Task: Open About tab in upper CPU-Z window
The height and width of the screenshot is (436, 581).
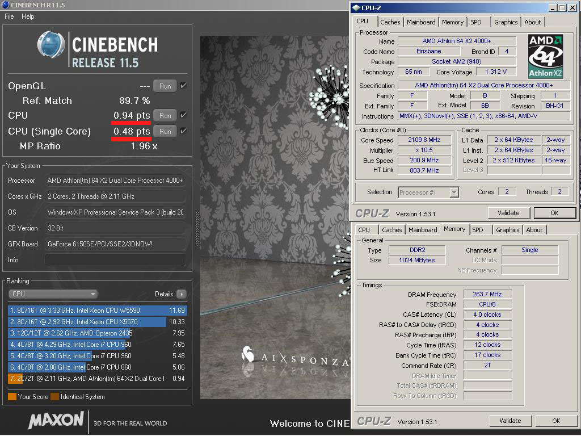Action: (532, 22)
